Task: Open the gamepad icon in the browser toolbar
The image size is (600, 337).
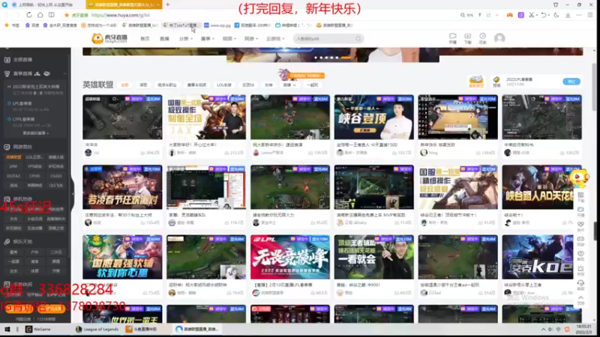Action: pos(510,15)
